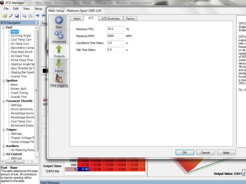Select Post-Start Enrich tree item
This screenshot has width=246, height=184.
pos(22,52)
